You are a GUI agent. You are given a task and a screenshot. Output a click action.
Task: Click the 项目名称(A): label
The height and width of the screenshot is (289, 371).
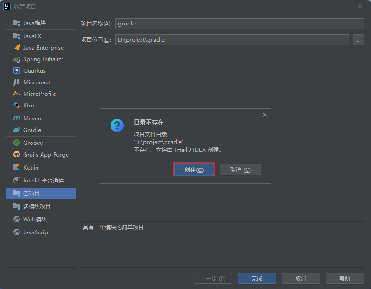[96, 24]
